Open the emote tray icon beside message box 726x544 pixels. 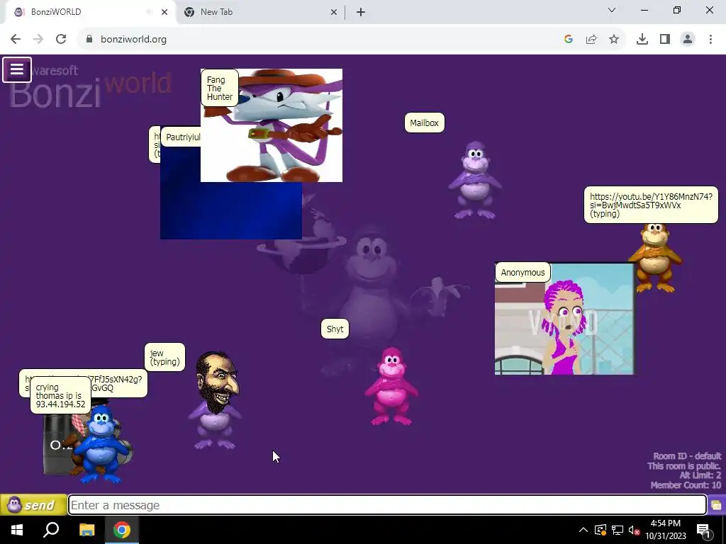point(716,504)
